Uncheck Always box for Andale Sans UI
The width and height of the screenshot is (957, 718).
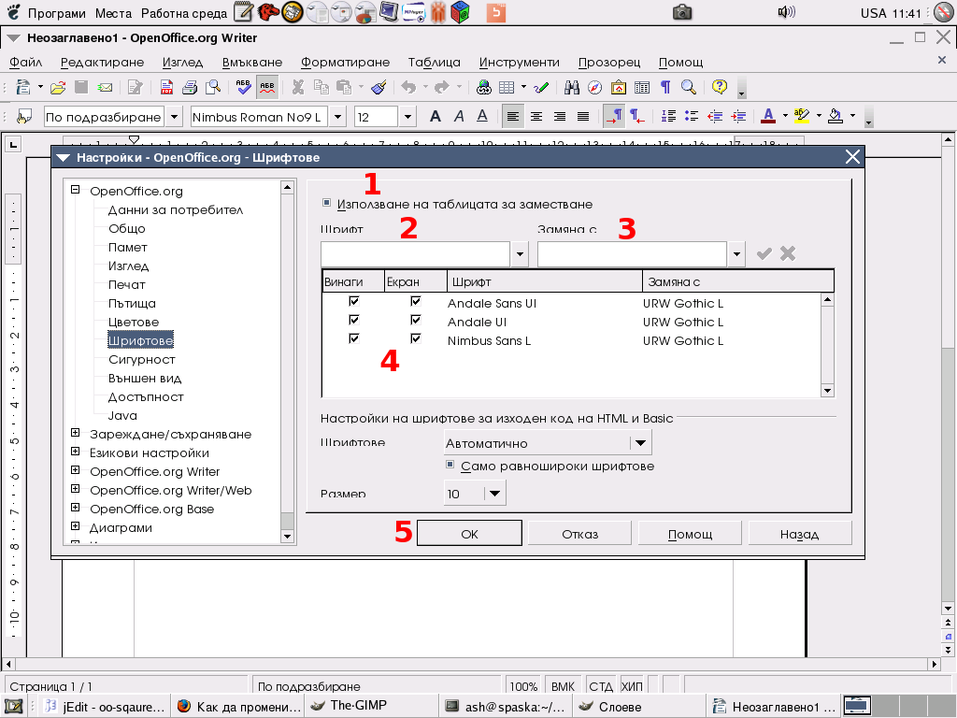click(353, 302)
